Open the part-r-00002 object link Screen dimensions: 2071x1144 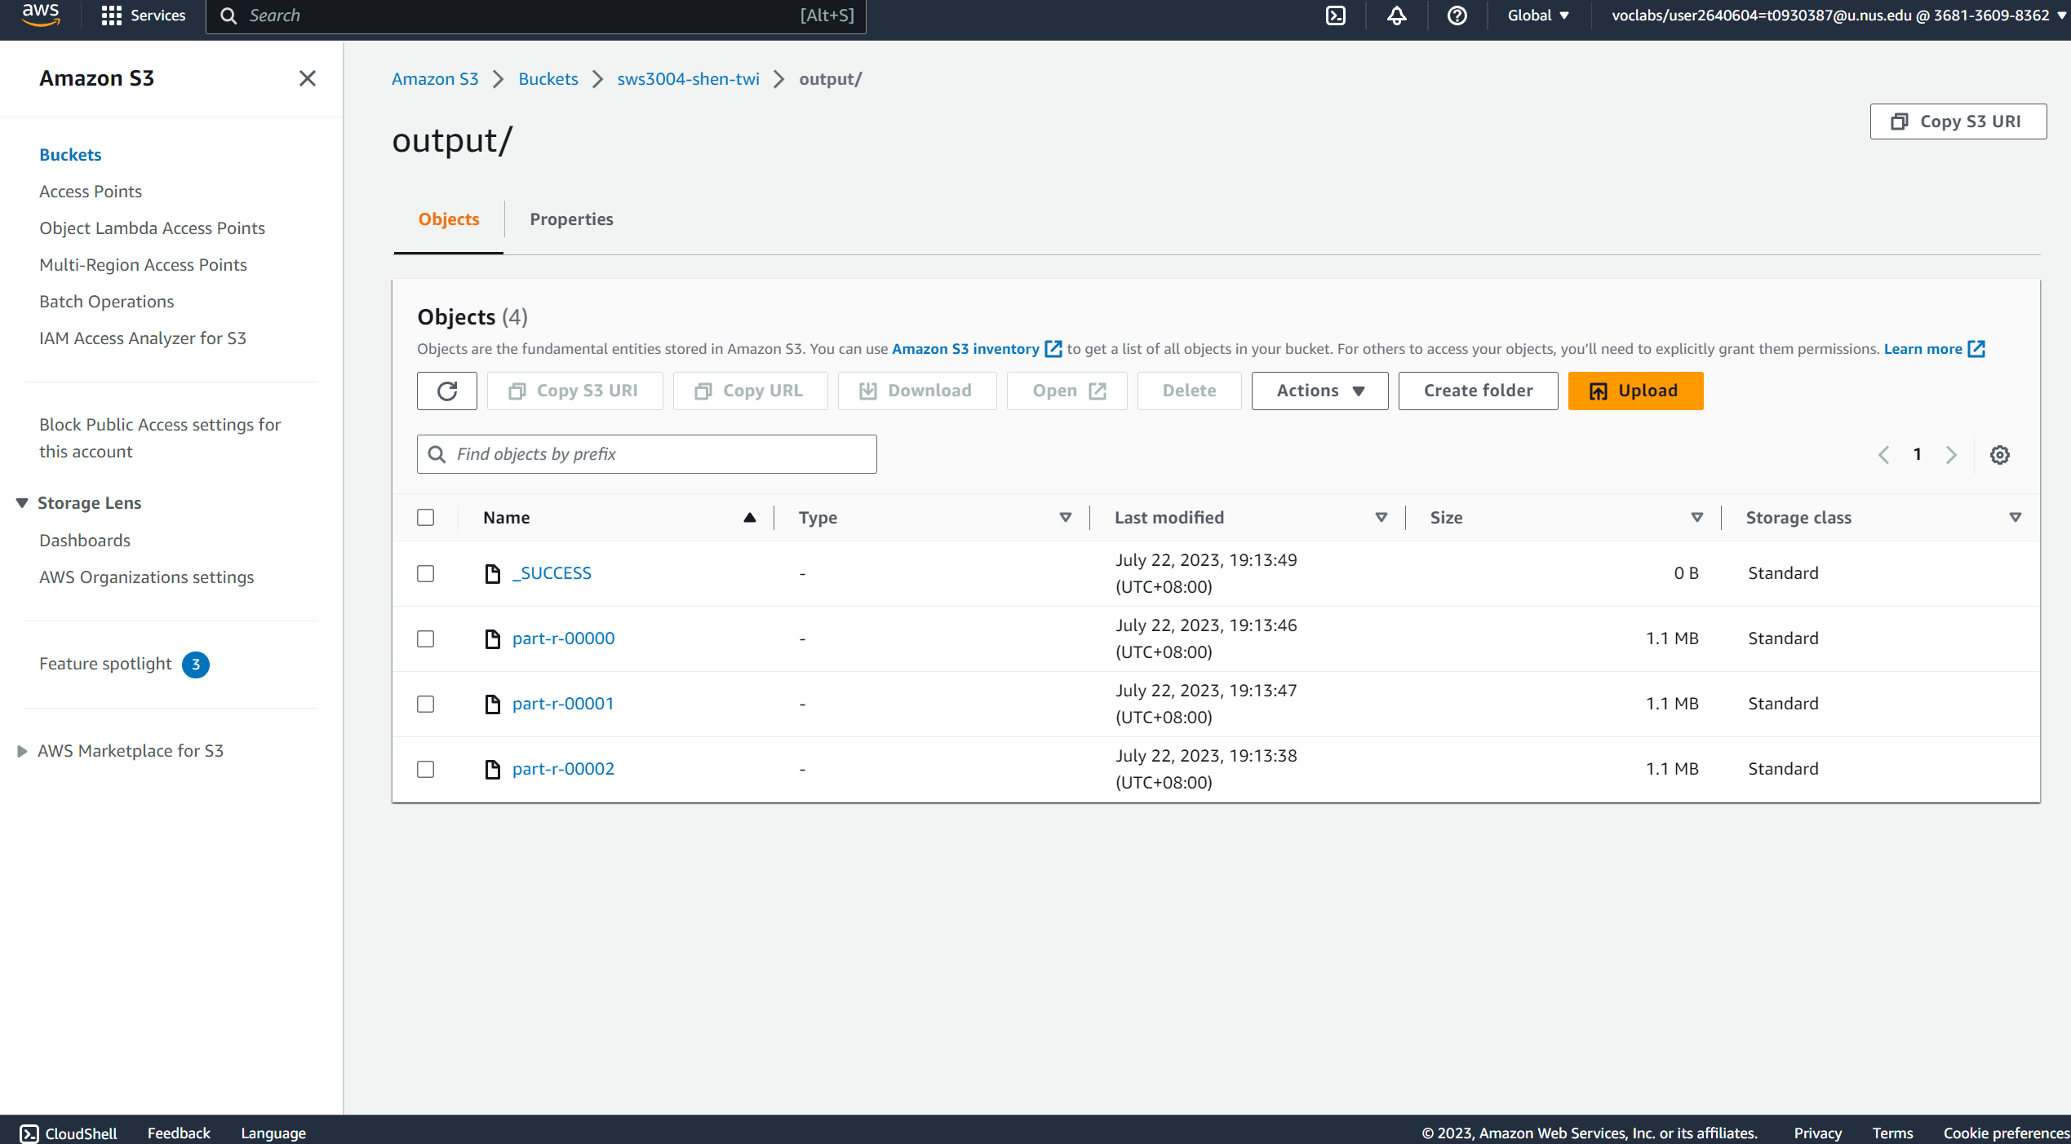pyautogui.click(x=563, y=770)
